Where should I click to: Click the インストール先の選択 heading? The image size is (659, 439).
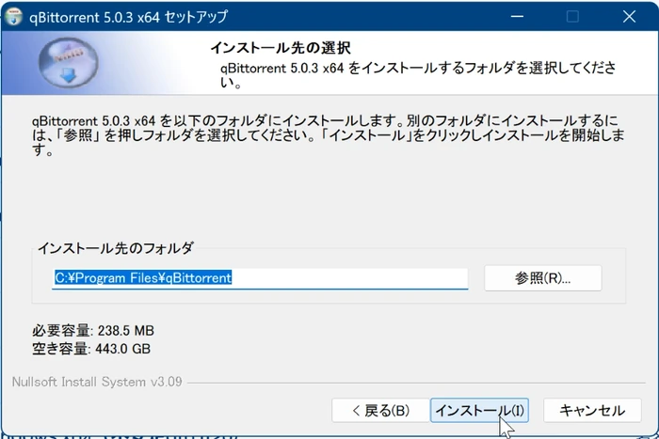tap(281, 47)
